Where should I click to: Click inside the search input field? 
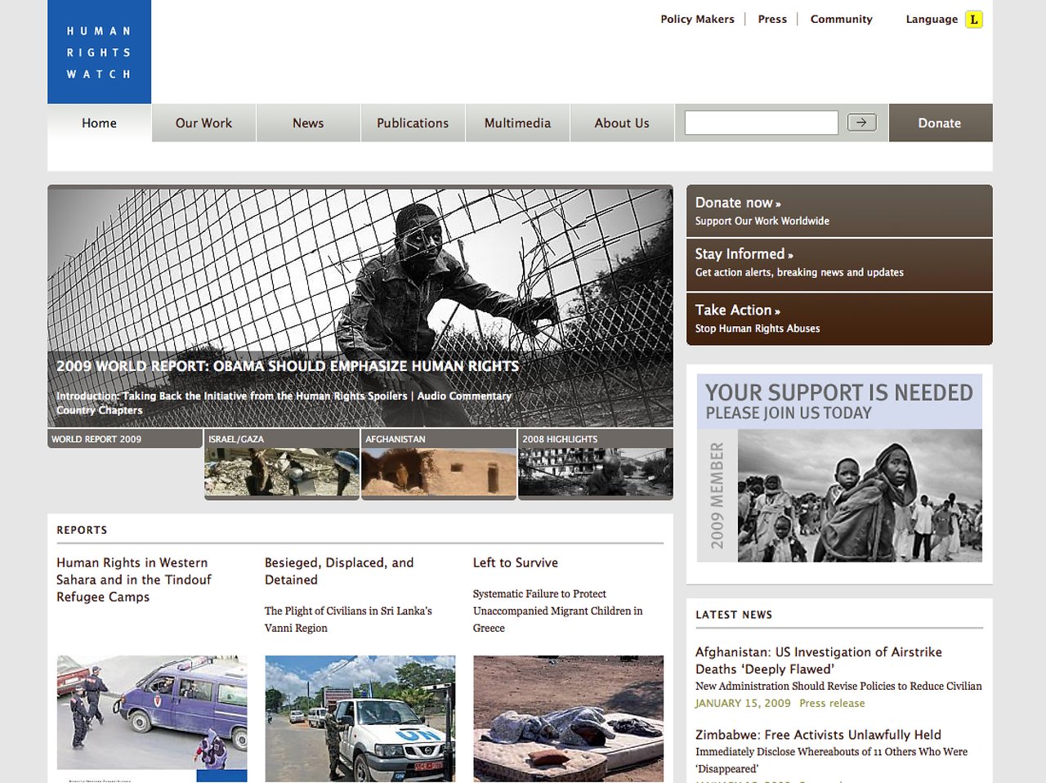(760, 122)
